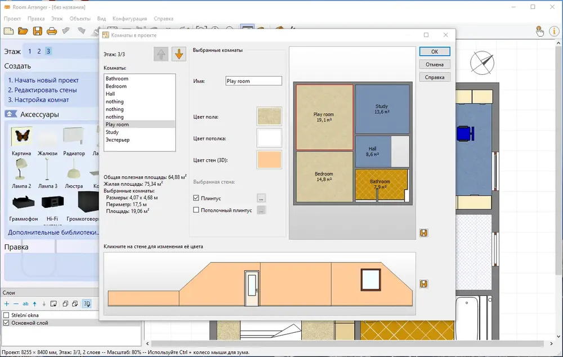Enable Потолочный плинтус checkbox
This screenshot has height=357, width=563.
(196, 210)
